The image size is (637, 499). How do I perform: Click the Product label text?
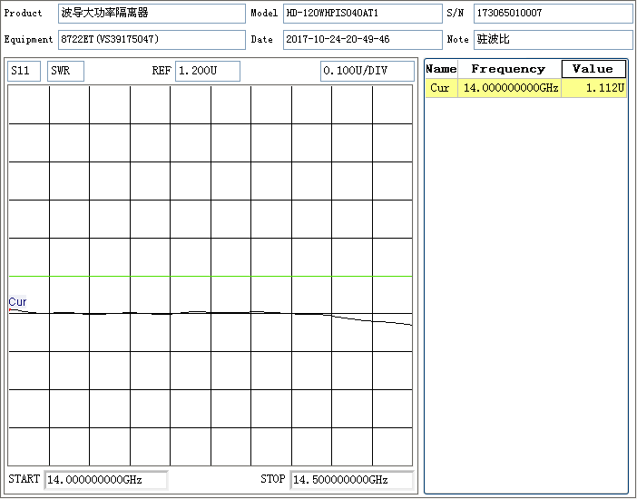[x=24, y=13]
